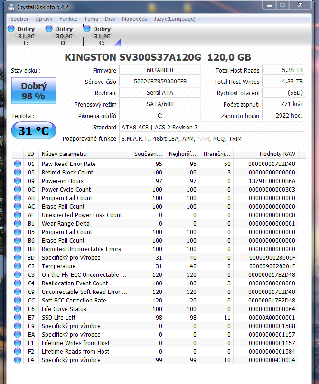This screenshot has height=384, width=319.
Task: Click the 31 °C temperature indicator
Action: pyautogui.click(x=34, y=130)
